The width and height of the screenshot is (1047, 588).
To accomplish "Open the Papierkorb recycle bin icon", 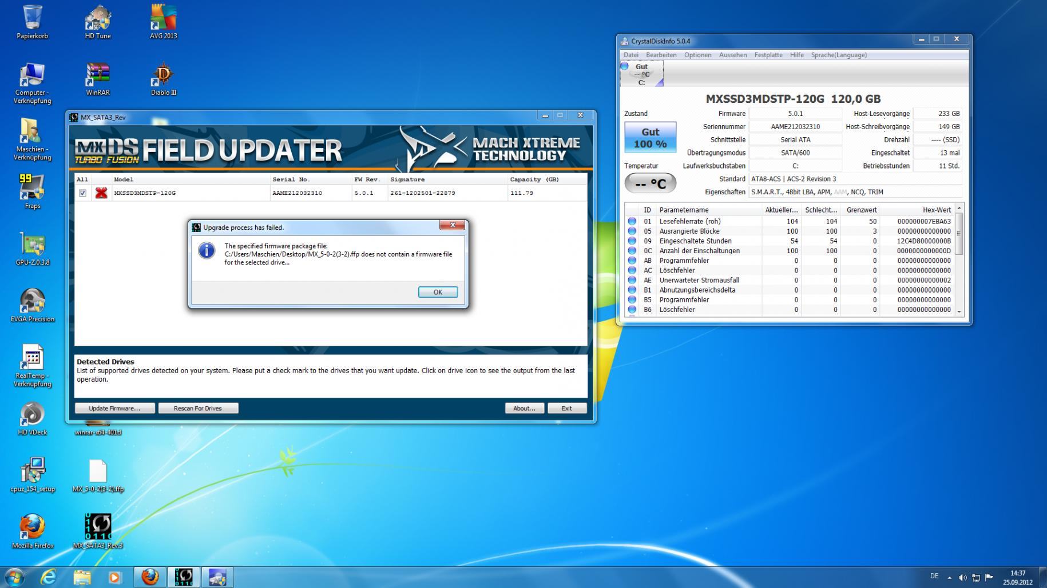I will tap(33, 22).
